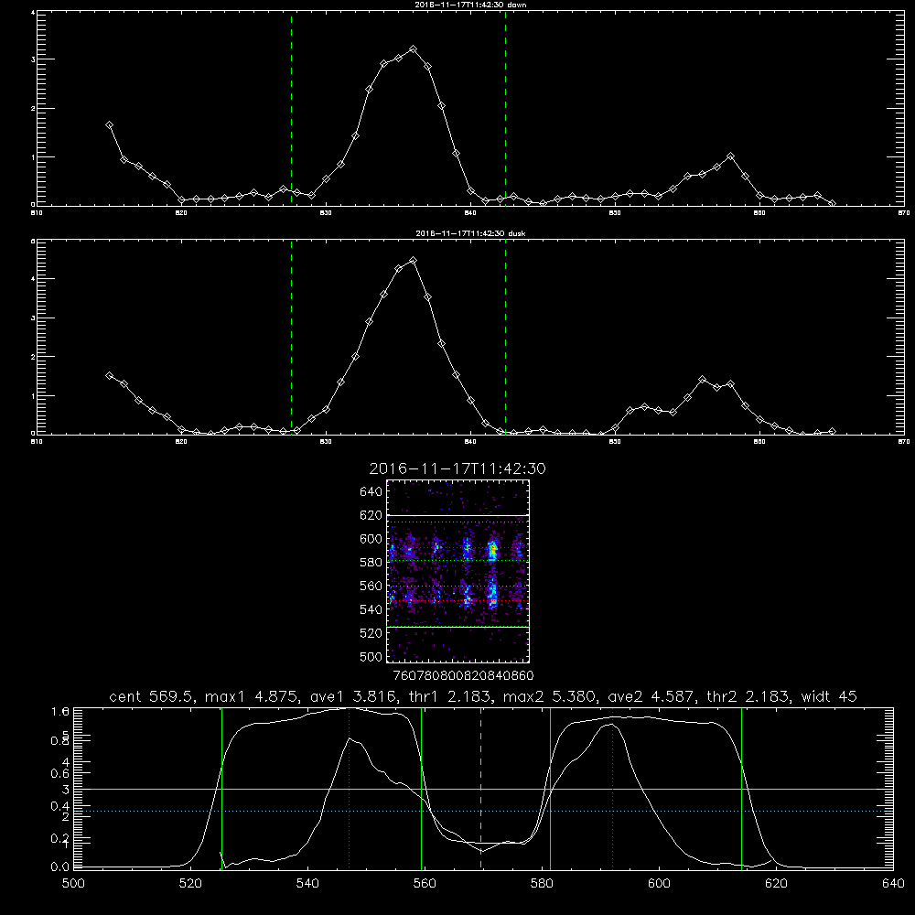
Task: Select the right green dashed line in dusk plot
Action: pyautogui.click(x=505, y=337)
